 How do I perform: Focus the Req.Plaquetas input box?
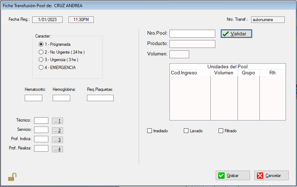tap(100, 98)
